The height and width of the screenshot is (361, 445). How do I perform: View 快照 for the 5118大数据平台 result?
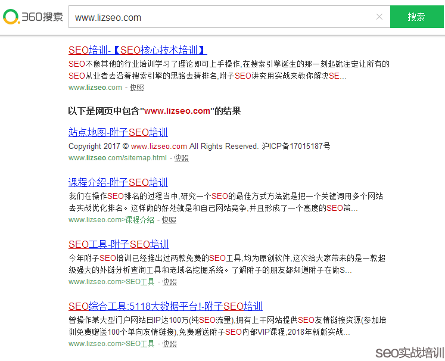170,344
